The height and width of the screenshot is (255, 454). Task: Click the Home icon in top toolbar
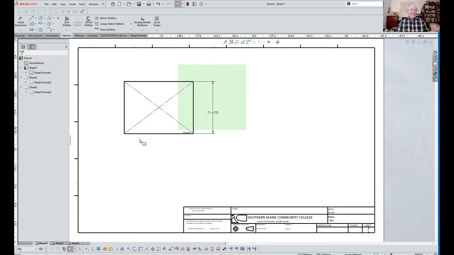[113, 4]
